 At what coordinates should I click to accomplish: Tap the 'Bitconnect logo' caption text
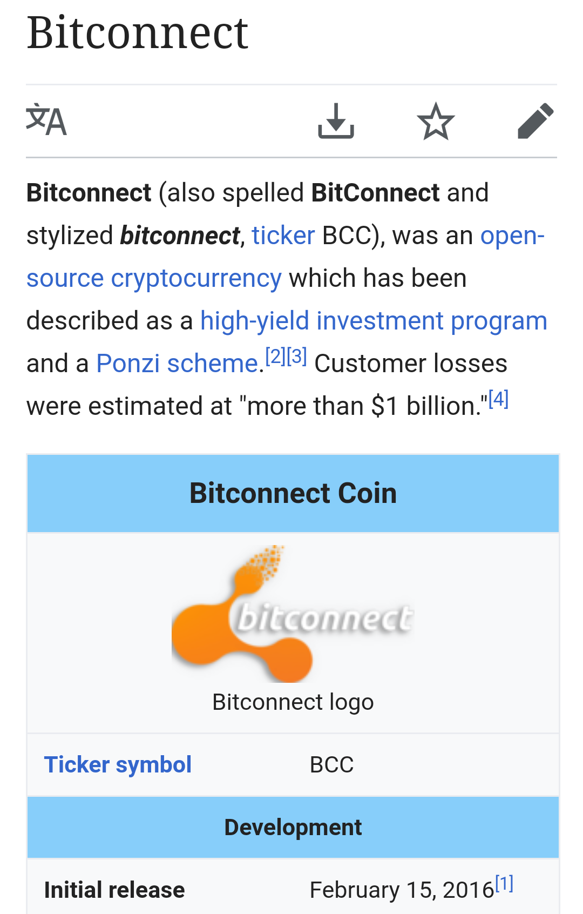[x=293, y=702]
